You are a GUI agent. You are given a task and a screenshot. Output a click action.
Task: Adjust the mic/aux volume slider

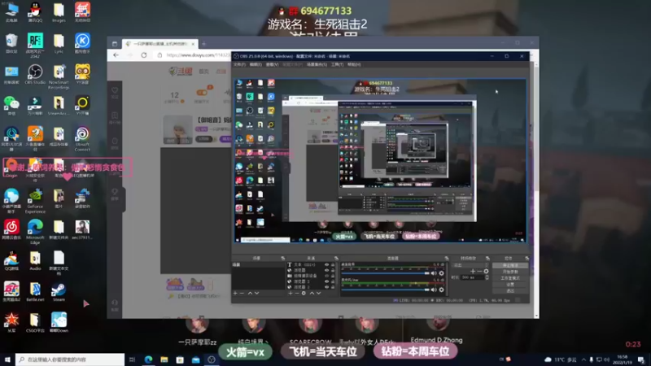385,290
